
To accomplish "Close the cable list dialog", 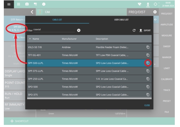I will click(147, 105).
